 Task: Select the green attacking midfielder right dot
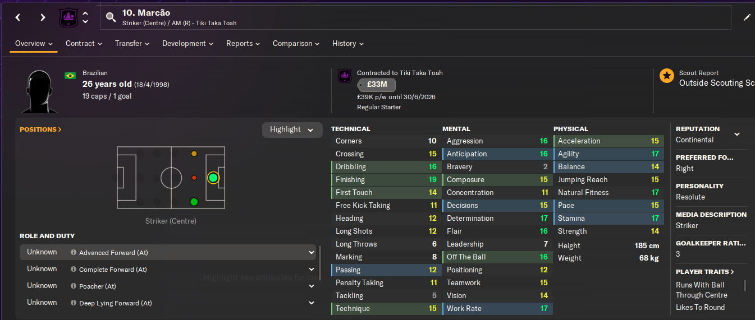click(194, 202)
